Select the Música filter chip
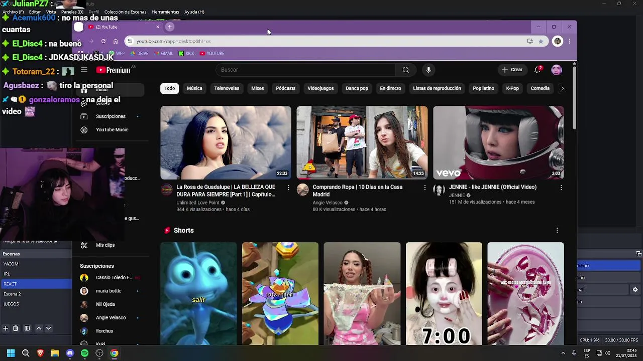Image resolution: width=643 pixels, height=361 pixels. pos(194,88)
